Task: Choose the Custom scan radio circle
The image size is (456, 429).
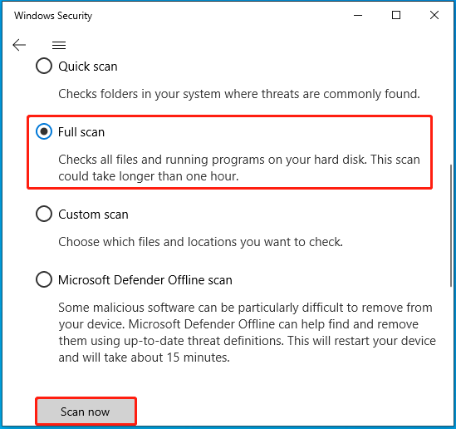Action: [x=44, y=214]
